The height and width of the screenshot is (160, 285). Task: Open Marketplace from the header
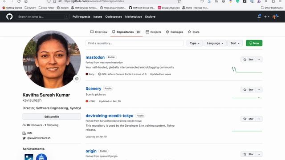coord(134,17)
